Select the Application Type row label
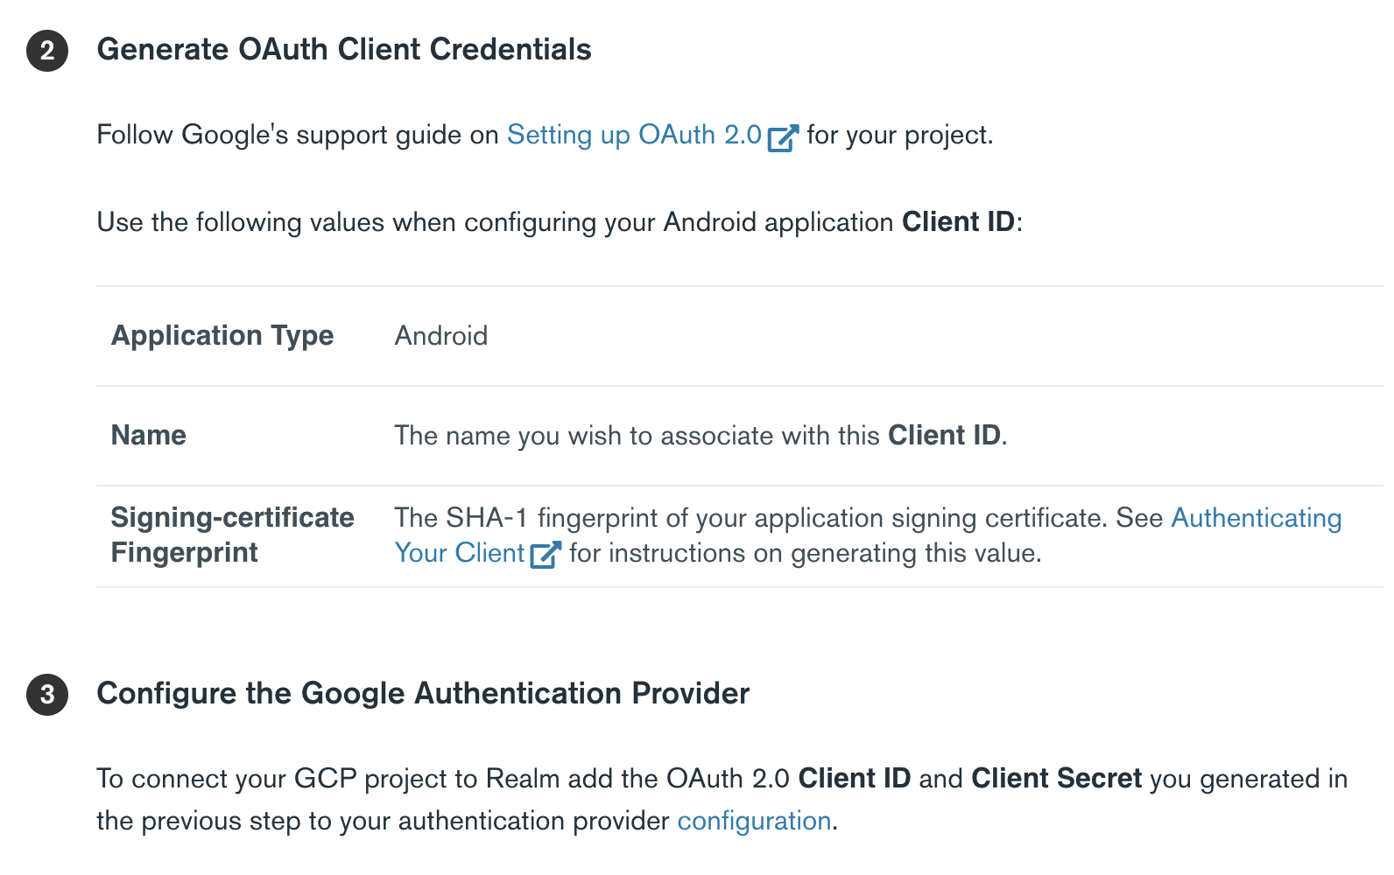Viewport: 1394px width, 875px height. (x=222, y=336)
